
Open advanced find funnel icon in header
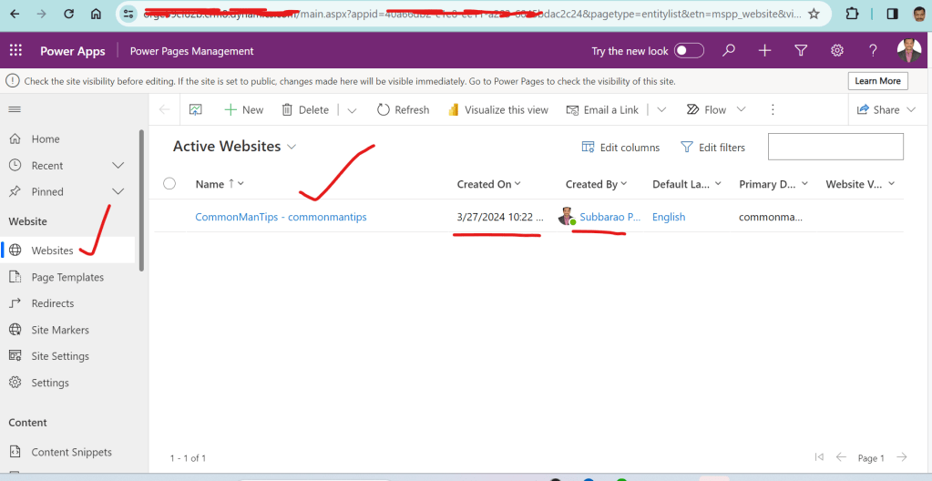pos(801,51)
